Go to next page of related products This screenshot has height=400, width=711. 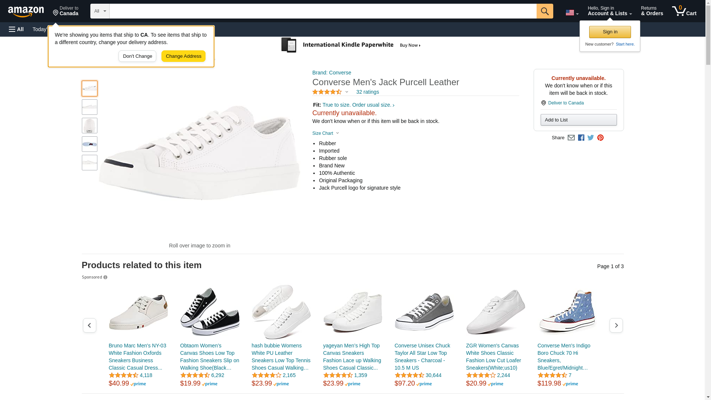[x=616, y=325]
